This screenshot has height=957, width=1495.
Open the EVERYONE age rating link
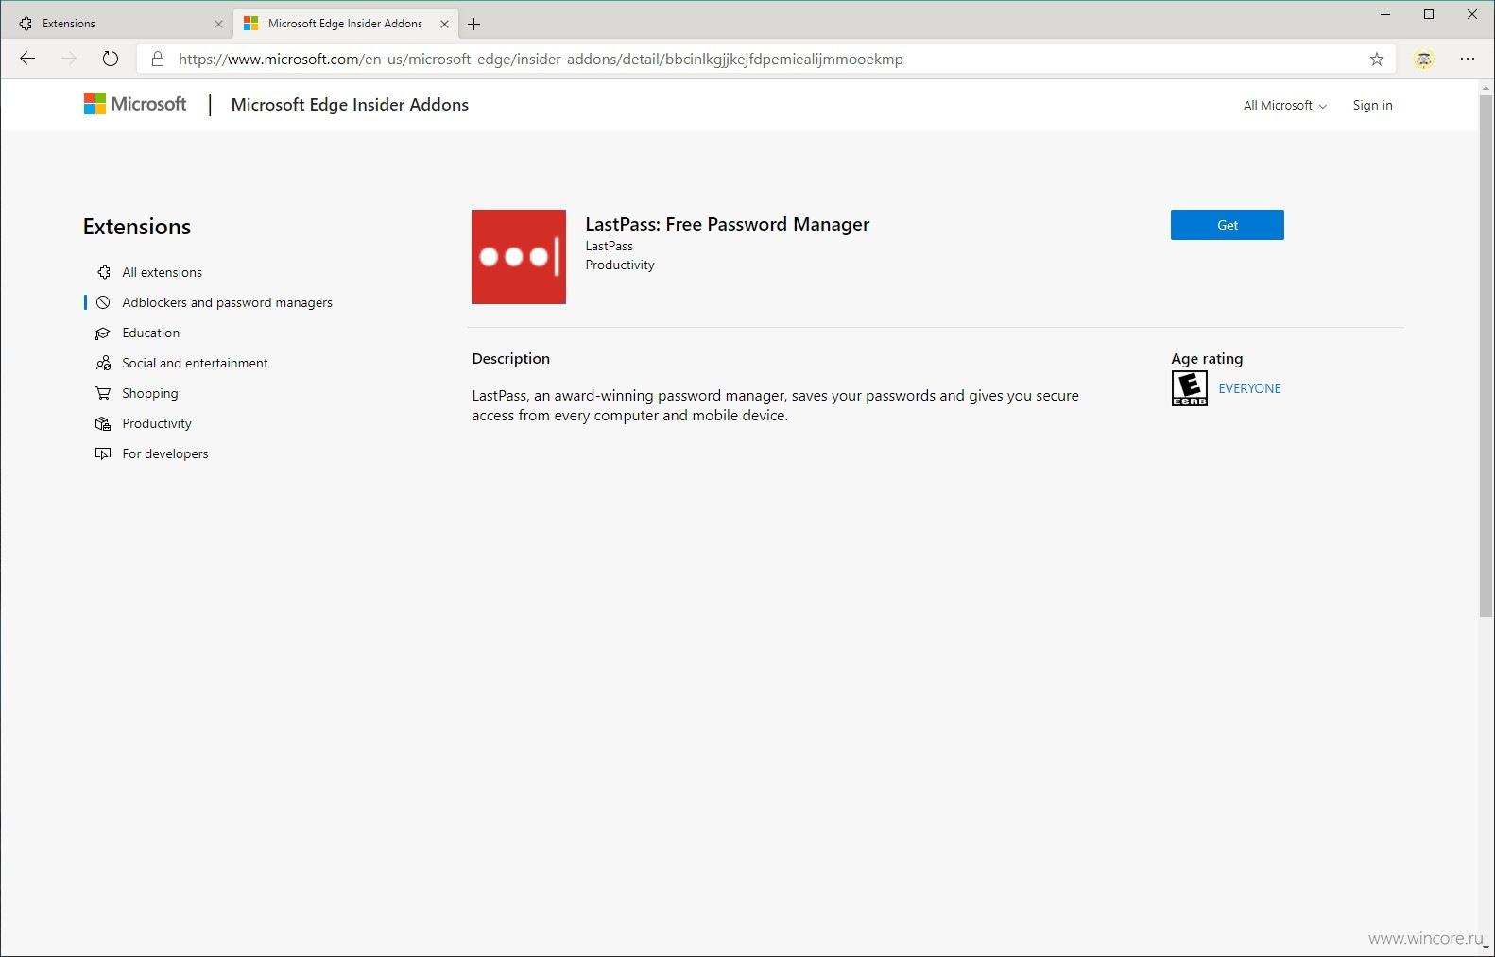point(1249,388)
